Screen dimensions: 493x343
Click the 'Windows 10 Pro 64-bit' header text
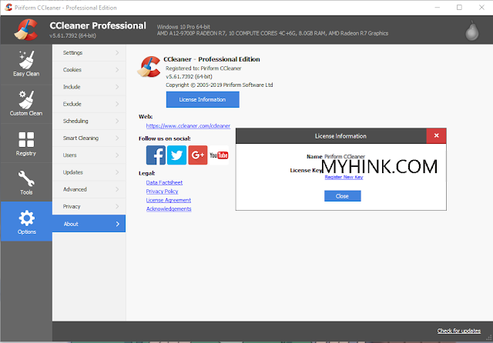pyautogui.click(x=183, y=27)
